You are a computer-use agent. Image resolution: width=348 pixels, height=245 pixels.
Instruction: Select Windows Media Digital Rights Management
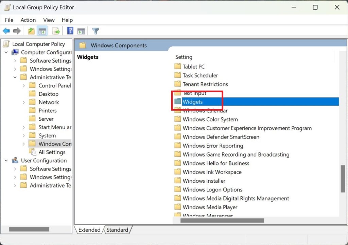tap(236, 198)
